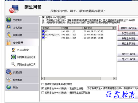Viewport: 138px width, 103px height.
Task: Select MAC address 00:E0:0F:B6:4B:E1
Action: point(93,38)
